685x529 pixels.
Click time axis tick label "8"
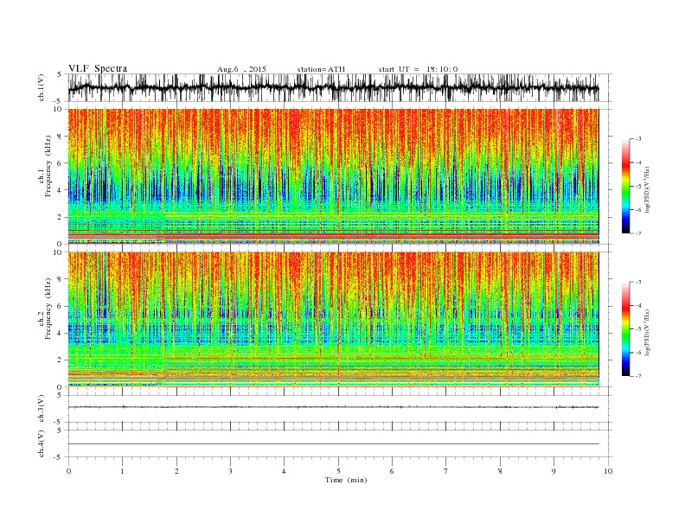tap(500, 471)
